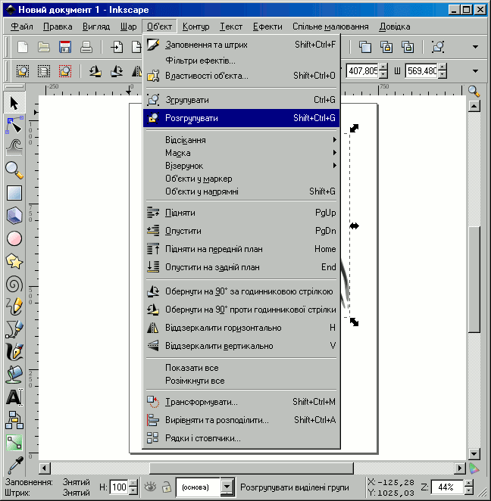491x501 pixels.
Task: Choose Заповнення та штрих entry
Action: [x=242, y=45]
